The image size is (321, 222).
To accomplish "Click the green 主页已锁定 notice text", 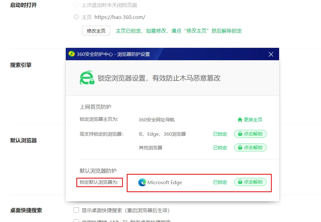I will click(x=179, y=31).
